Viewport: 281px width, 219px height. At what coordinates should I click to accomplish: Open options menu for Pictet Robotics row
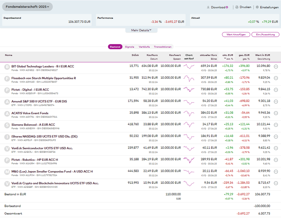click(276, 160)
